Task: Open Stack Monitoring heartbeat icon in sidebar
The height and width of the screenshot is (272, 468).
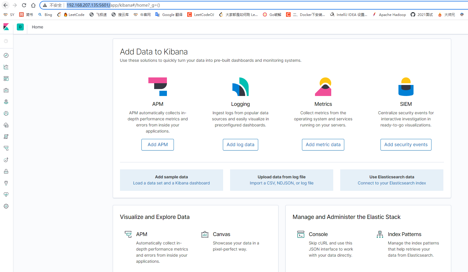Action: pos(6,195)
